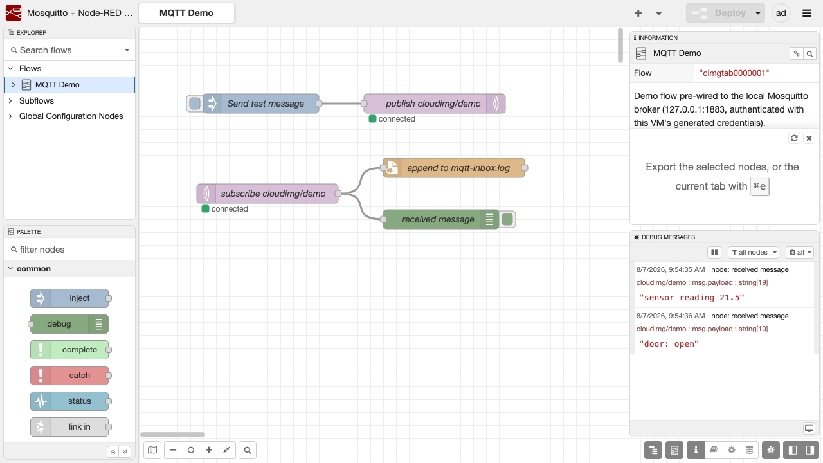Select the status node in palette
823x463 pixels.
coord(69,401)
